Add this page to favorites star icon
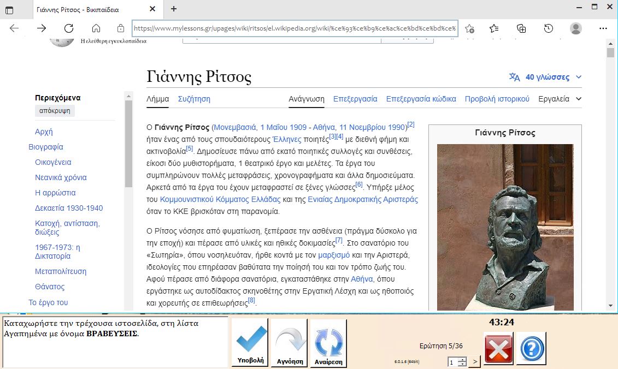Screen dimensions: 618x369 [469, 28]
